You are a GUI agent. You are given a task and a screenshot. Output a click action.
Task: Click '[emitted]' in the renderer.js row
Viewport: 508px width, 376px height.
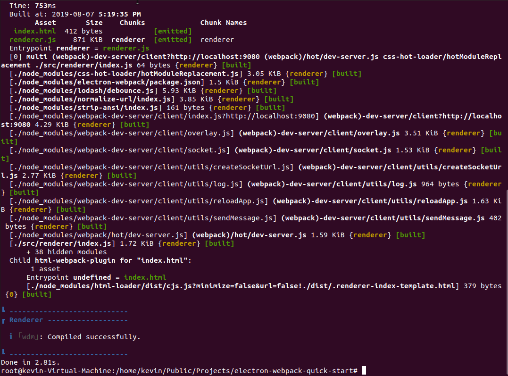click(173, 40)
